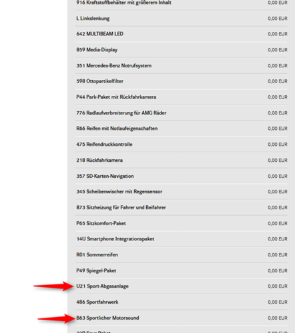
Task: Click the 357 SD-Karten-Navigation row
Action: [182, 176]
